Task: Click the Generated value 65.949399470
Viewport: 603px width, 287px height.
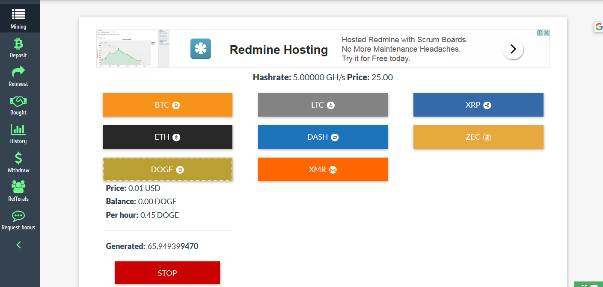Action: [173, 246]
